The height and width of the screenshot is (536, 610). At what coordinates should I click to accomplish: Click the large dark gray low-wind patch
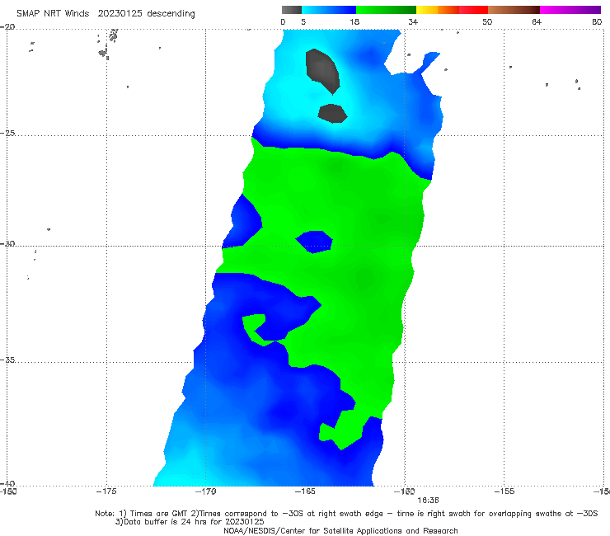pyautogui.click(x=322, y=70)
